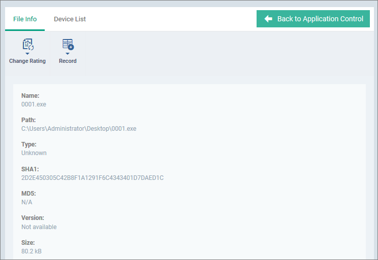Expand the Change Rating dropdown arrow
This screenshot has width=378, height=260.
tap(27, 54)
